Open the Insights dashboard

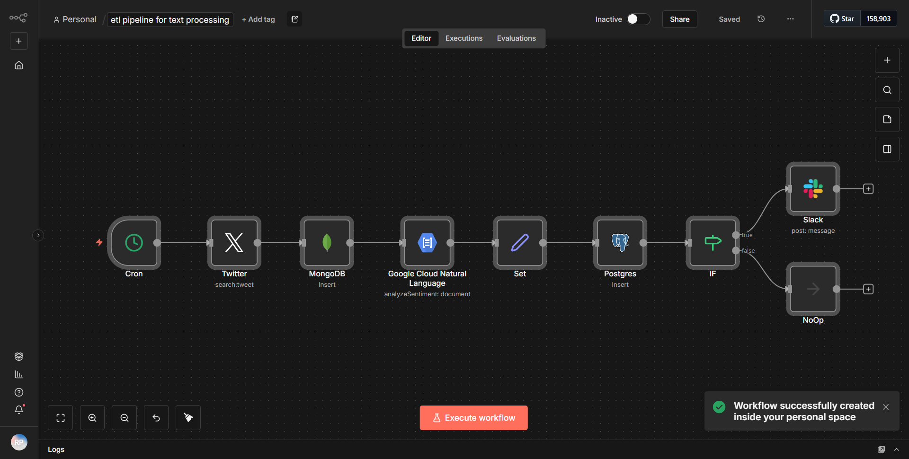coord(19,374)
